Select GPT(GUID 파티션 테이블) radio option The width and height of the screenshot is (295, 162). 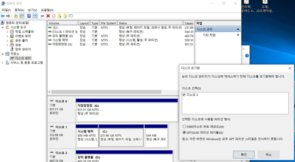point(184,132)
